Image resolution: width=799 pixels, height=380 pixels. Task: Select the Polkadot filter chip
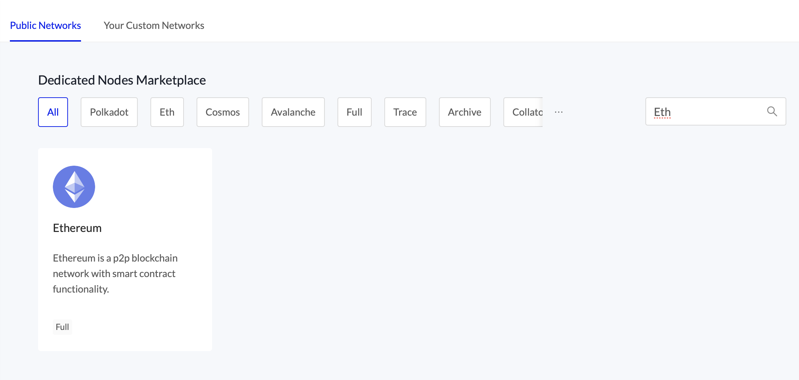(109, 112)
